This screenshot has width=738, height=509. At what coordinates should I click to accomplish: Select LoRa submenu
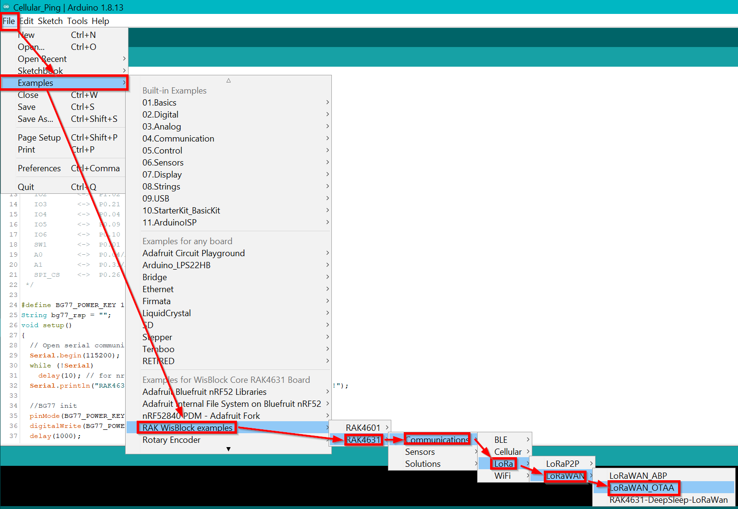pos(504,464)
